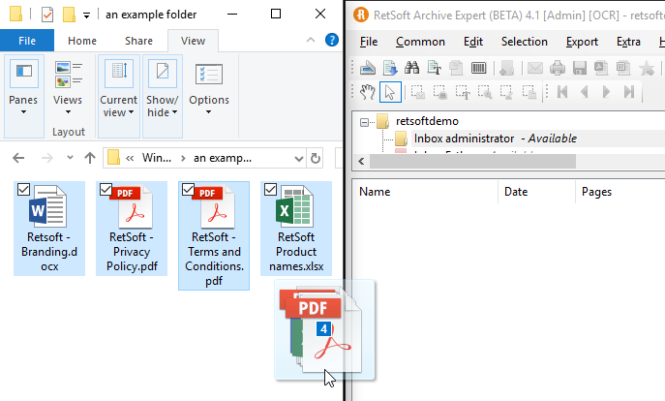Click the OCR text document icon
This screenshot has height=401, width=665.
coord(435,68)
